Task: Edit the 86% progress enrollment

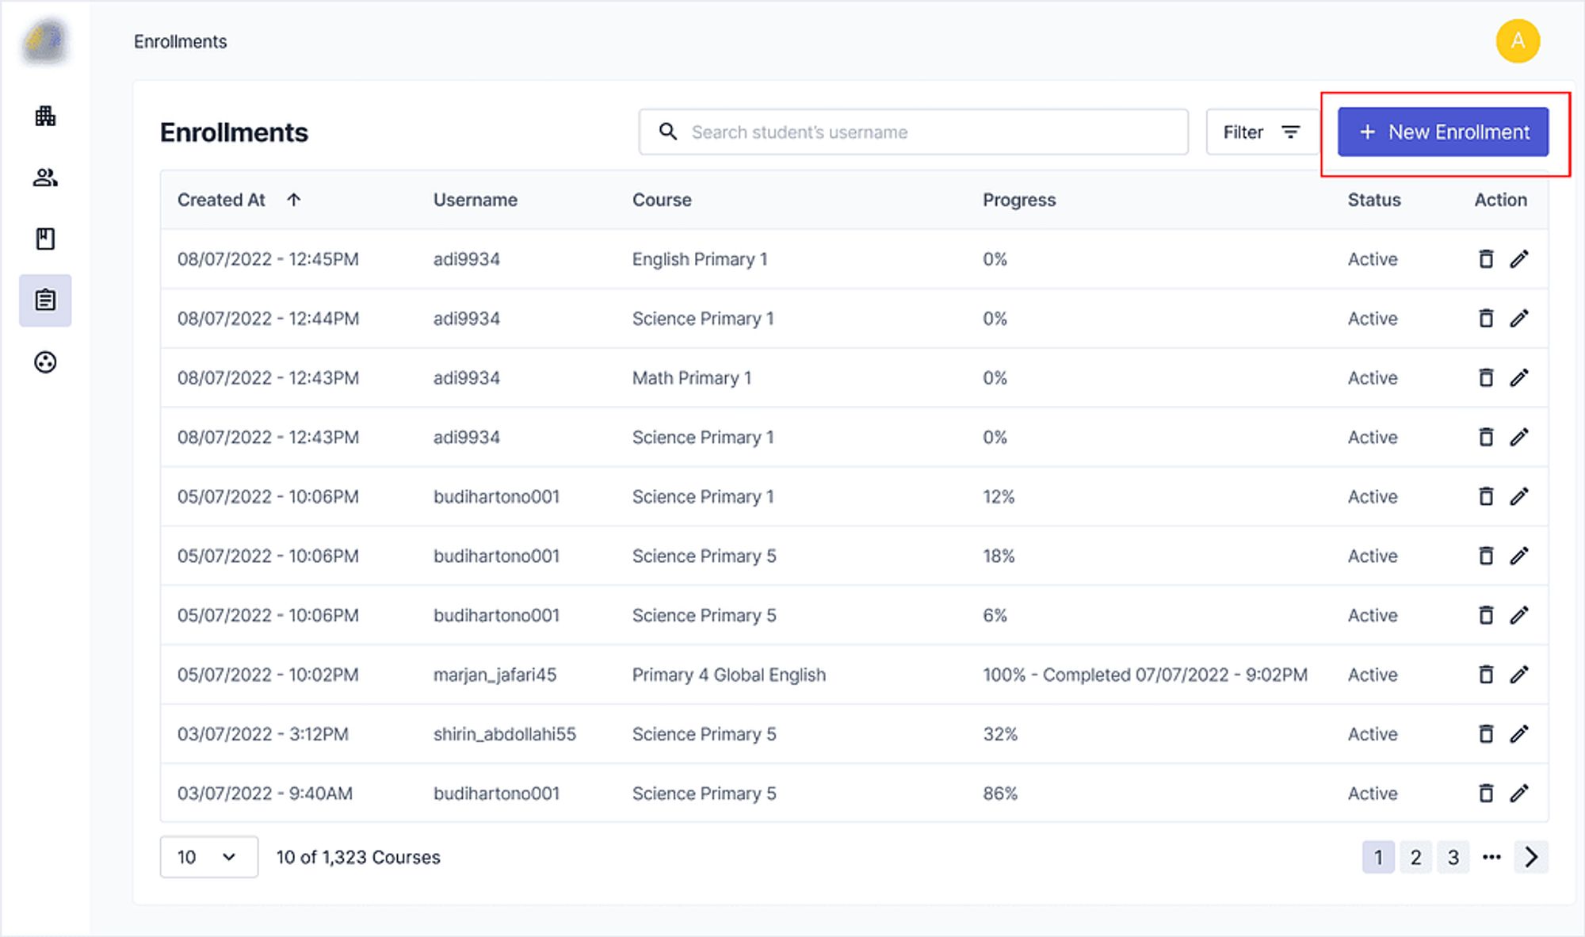Action: point(1519,794)
